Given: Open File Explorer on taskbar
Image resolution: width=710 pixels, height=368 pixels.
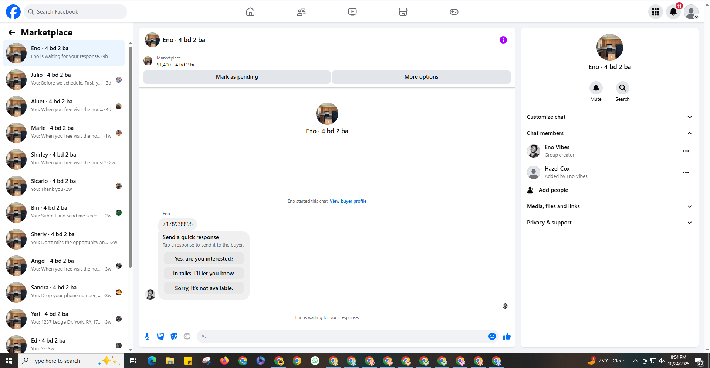Looking at the screenshot, I should [170, 361].
